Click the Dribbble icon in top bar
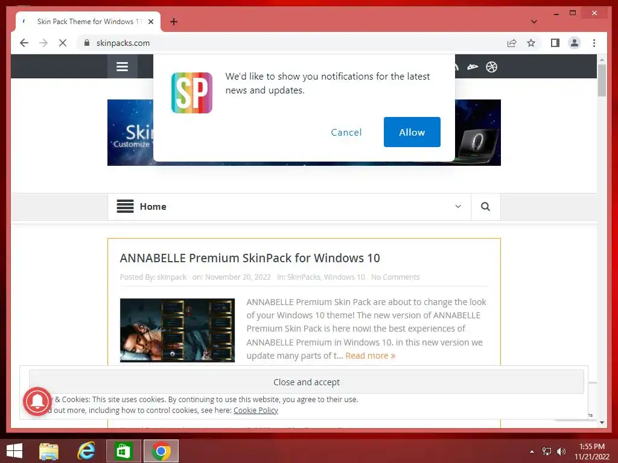 click(x=491, y=67)
